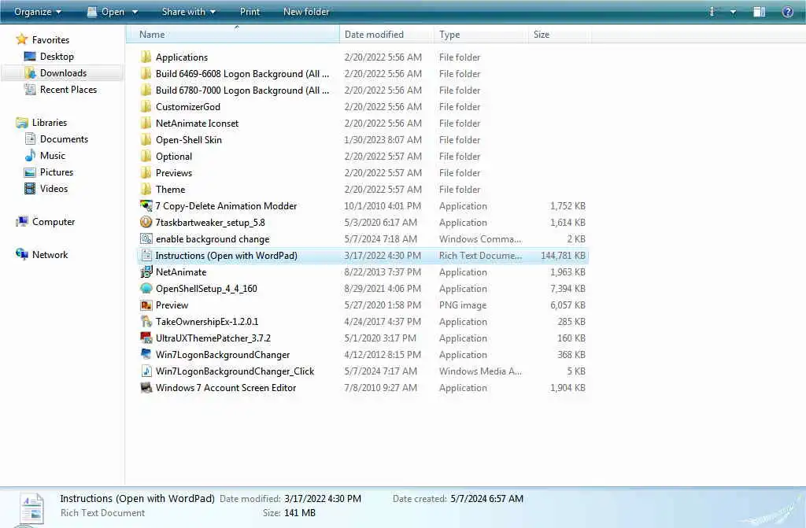The image size is (806, 528).
Task: Expand the view options dropdown arrow
Action: click(x=733, y=12)
